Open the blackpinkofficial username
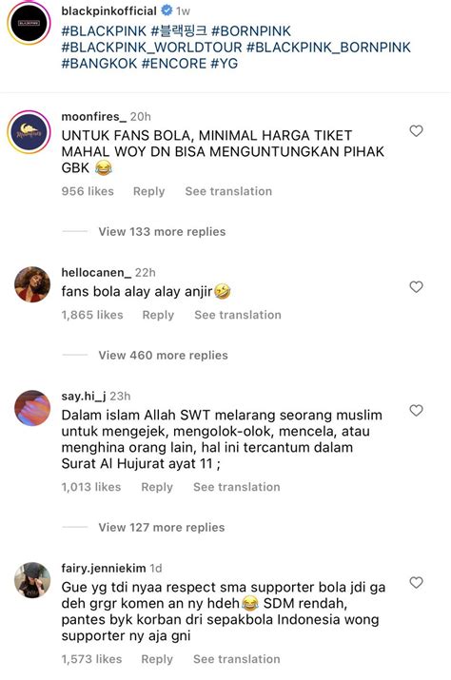The width and height of the screenshot is (451, 680). coord(109,10)
